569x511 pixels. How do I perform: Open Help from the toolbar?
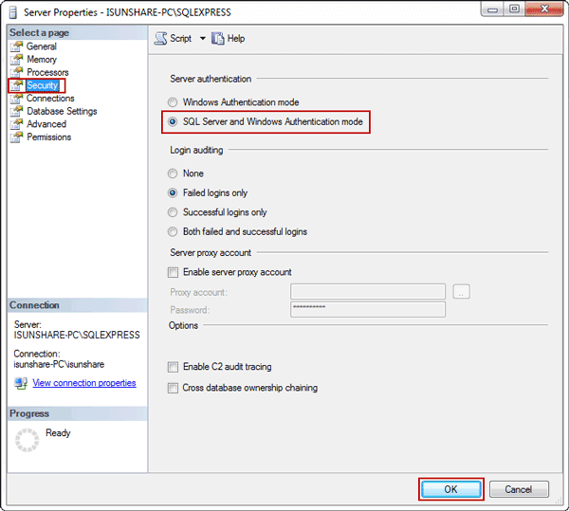(229, 39)
